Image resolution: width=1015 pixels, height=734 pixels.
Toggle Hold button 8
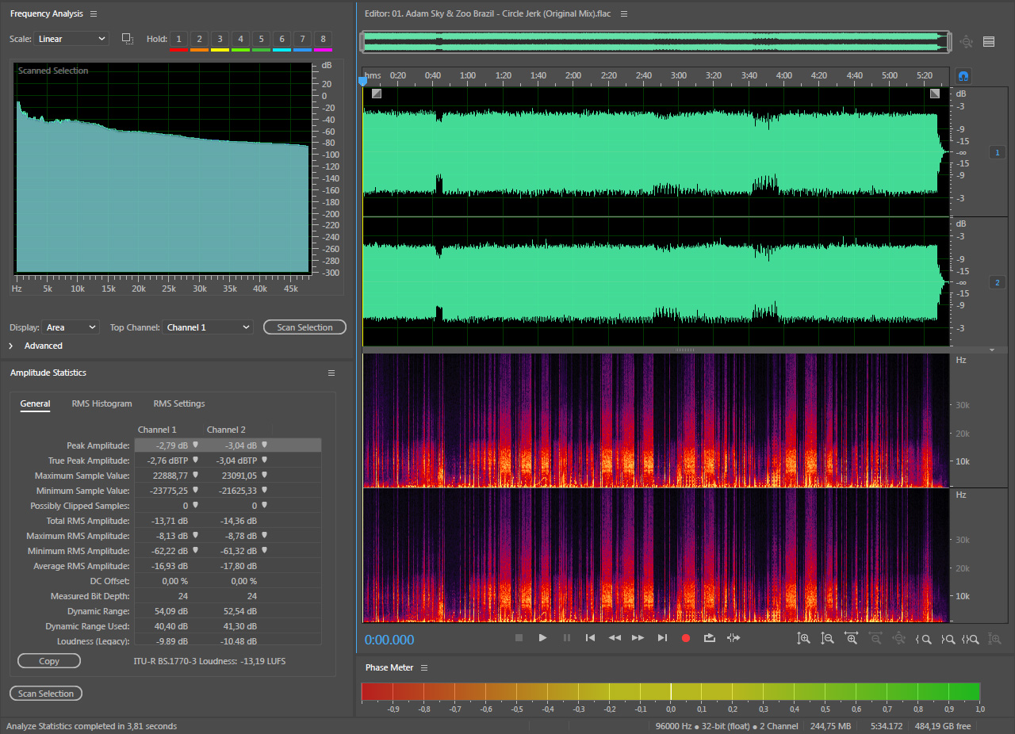(x=323, y=39)
